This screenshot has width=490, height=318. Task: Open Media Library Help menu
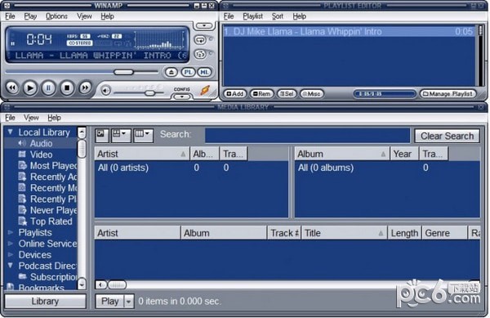click(54, 118)
